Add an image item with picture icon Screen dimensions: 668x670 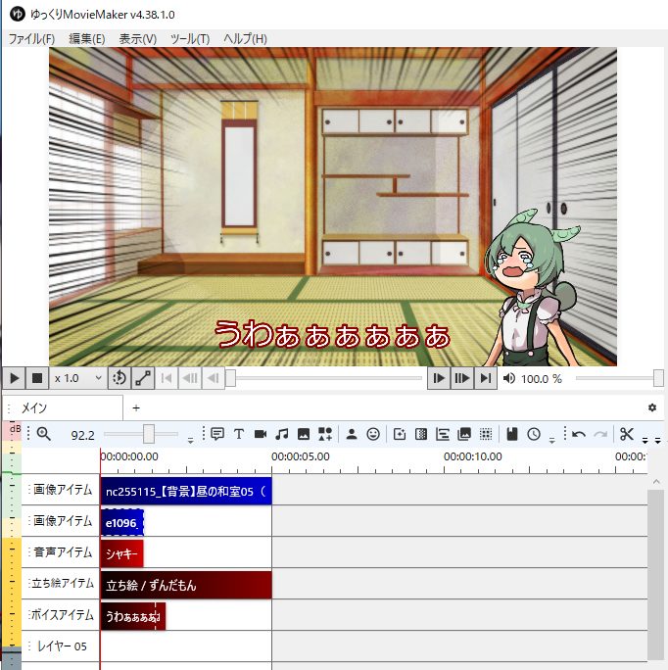coord(304,434)
